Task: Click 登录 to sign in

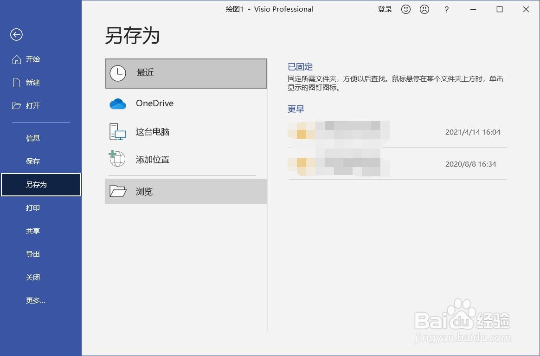Action: coord(385,9)
